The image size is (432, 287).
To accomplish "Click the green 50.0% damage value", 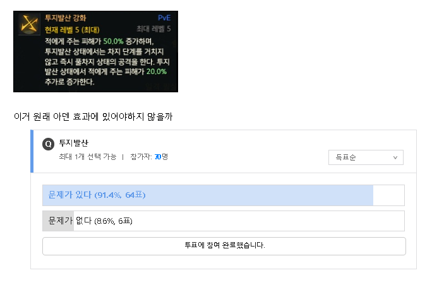I will [x=113, y=41].
